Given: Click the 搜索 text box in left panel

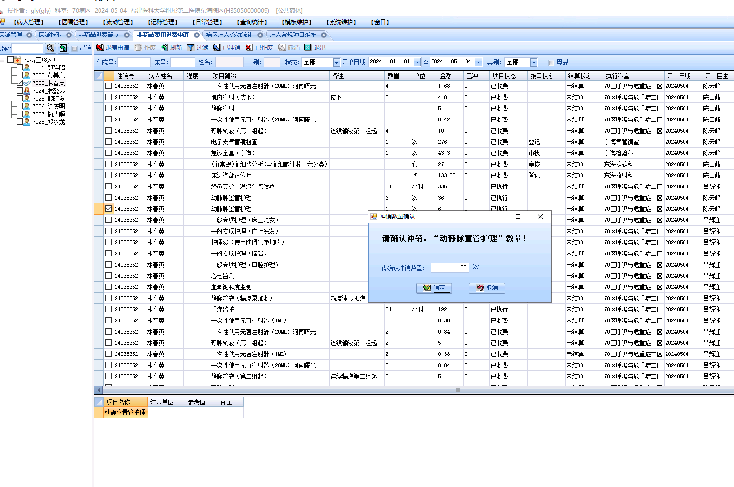Looking at the screenshot, I should point(27,48).
